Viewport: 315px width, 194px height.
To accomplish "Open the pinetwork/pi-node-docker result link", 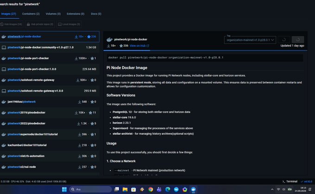I will pos(24,37).
